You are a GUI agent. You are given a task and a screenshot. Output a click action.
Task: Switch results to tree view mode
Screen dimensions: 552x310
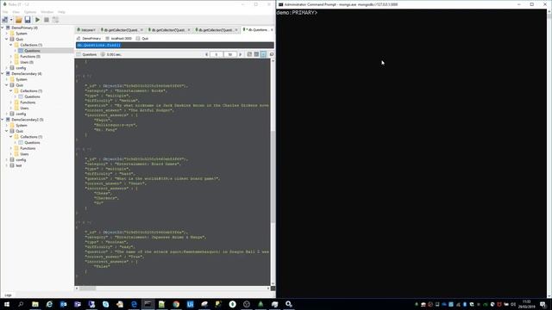(x=249, y=54)
